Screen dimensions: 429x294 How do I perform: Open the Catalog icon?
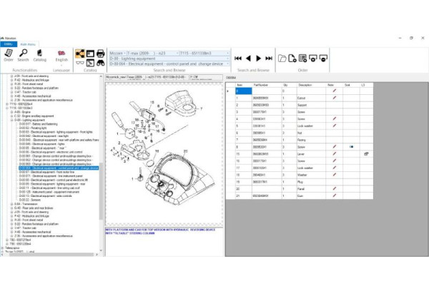point(40,55)
